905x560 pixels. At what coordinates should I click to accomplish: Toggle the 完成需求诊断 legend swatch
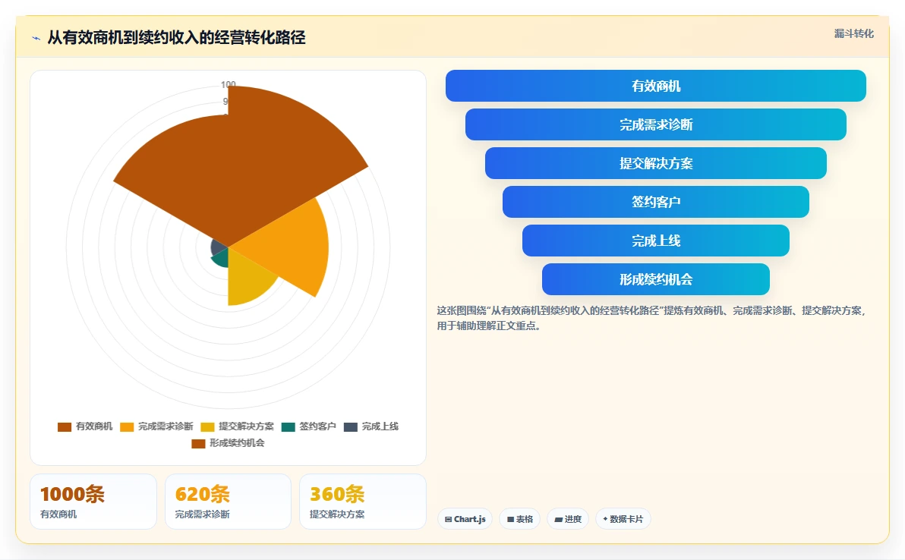coord(126,426)
